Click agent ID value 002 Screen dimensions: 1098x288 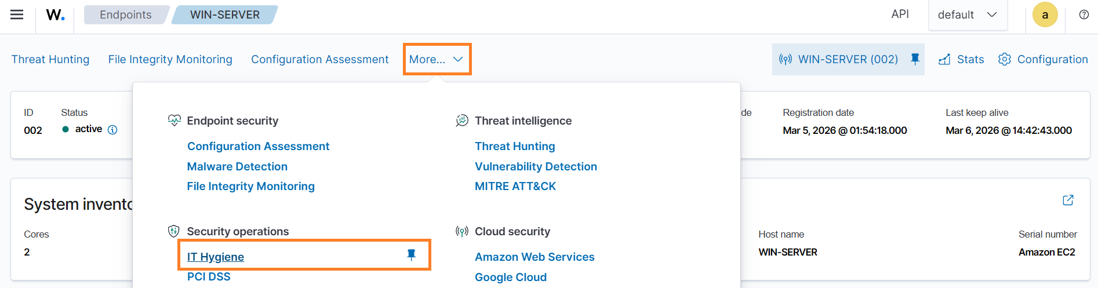[x=33, y=130]
